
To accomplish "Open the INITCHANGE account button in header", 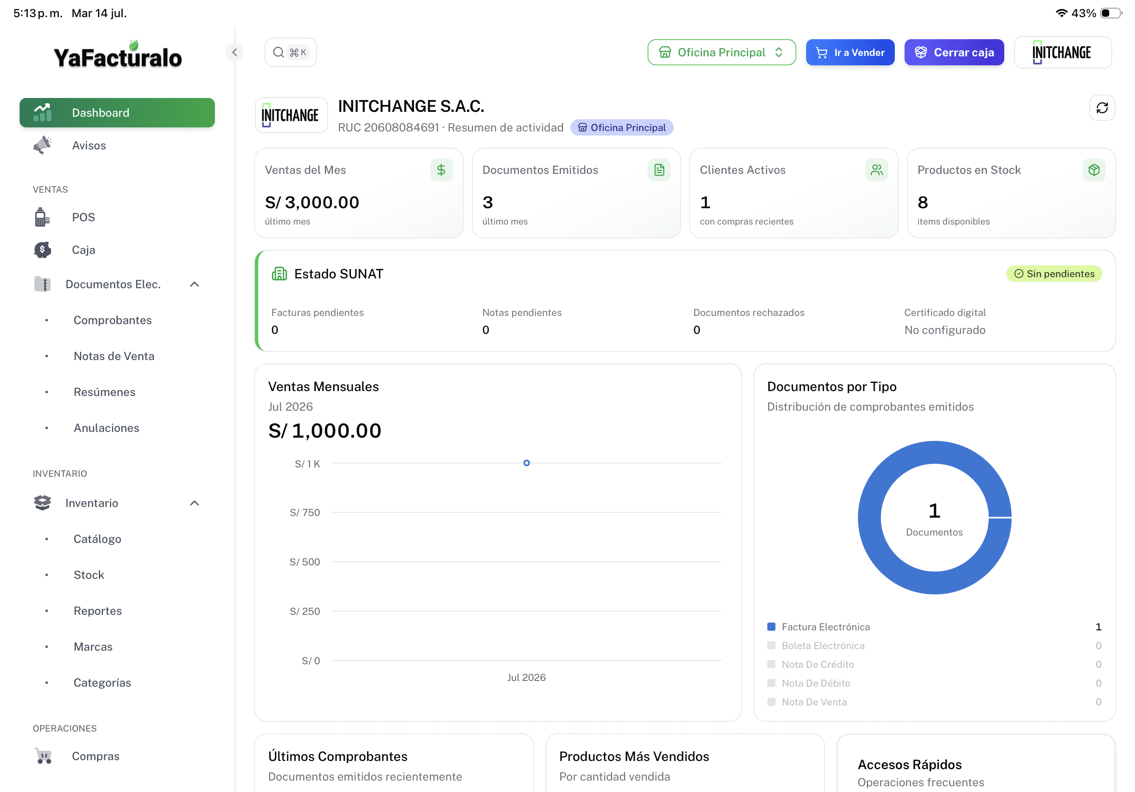I will [1062, 52].
